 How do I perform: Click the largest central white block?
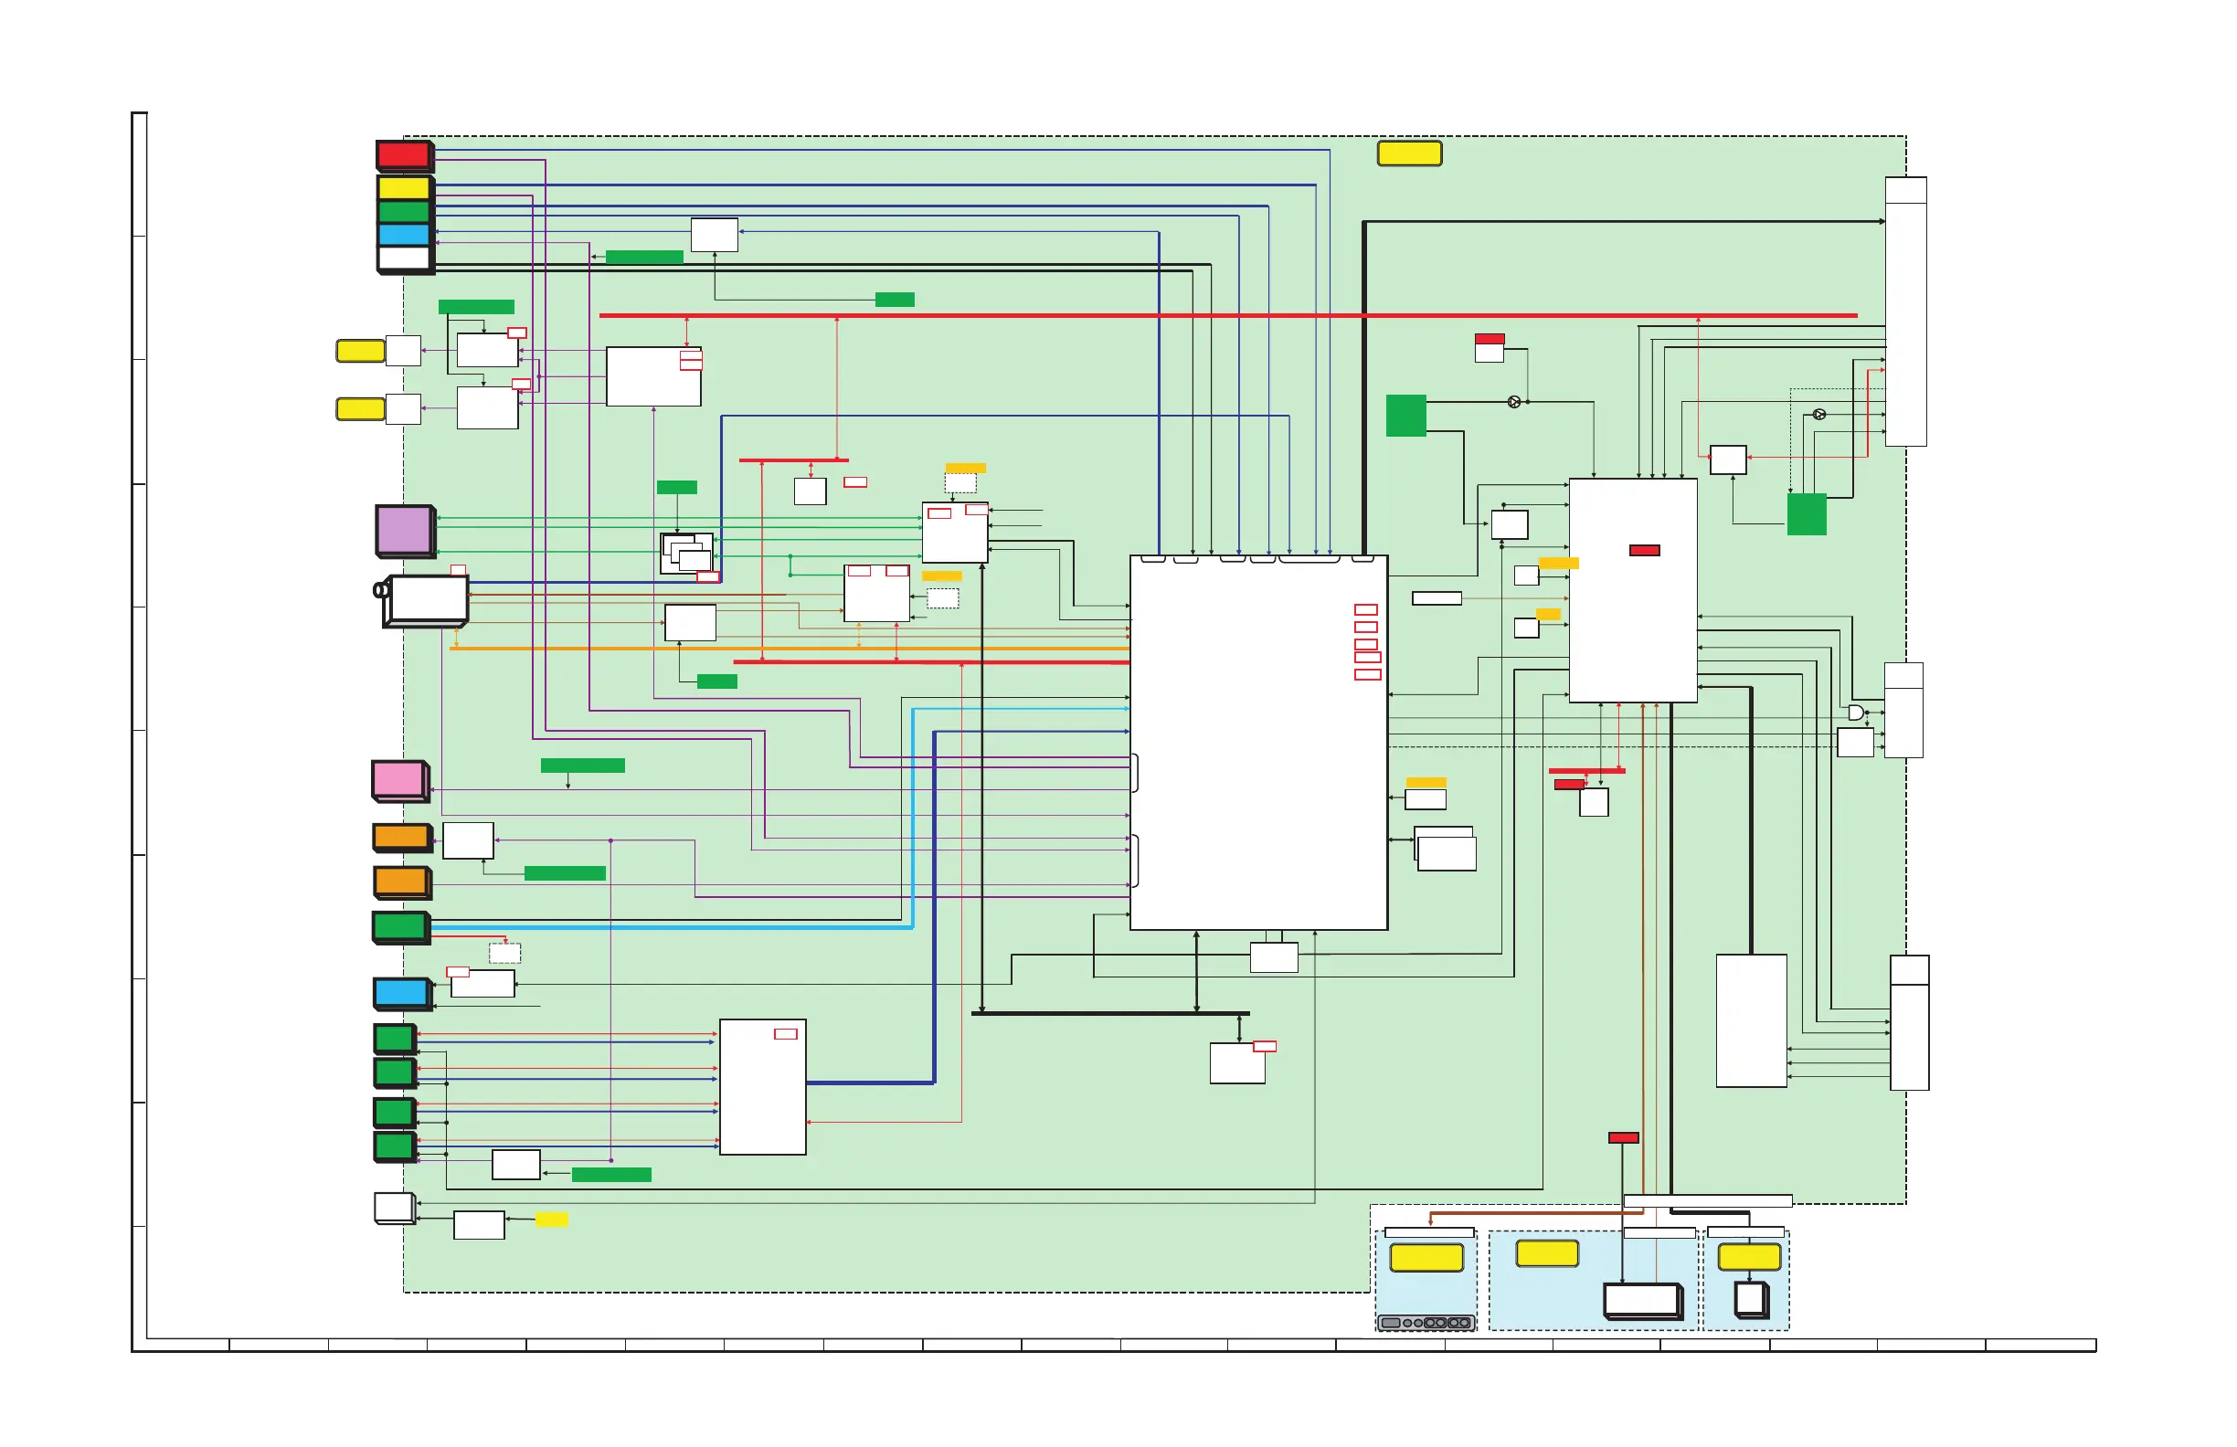pyautogui.click(x=1258, y=743)
